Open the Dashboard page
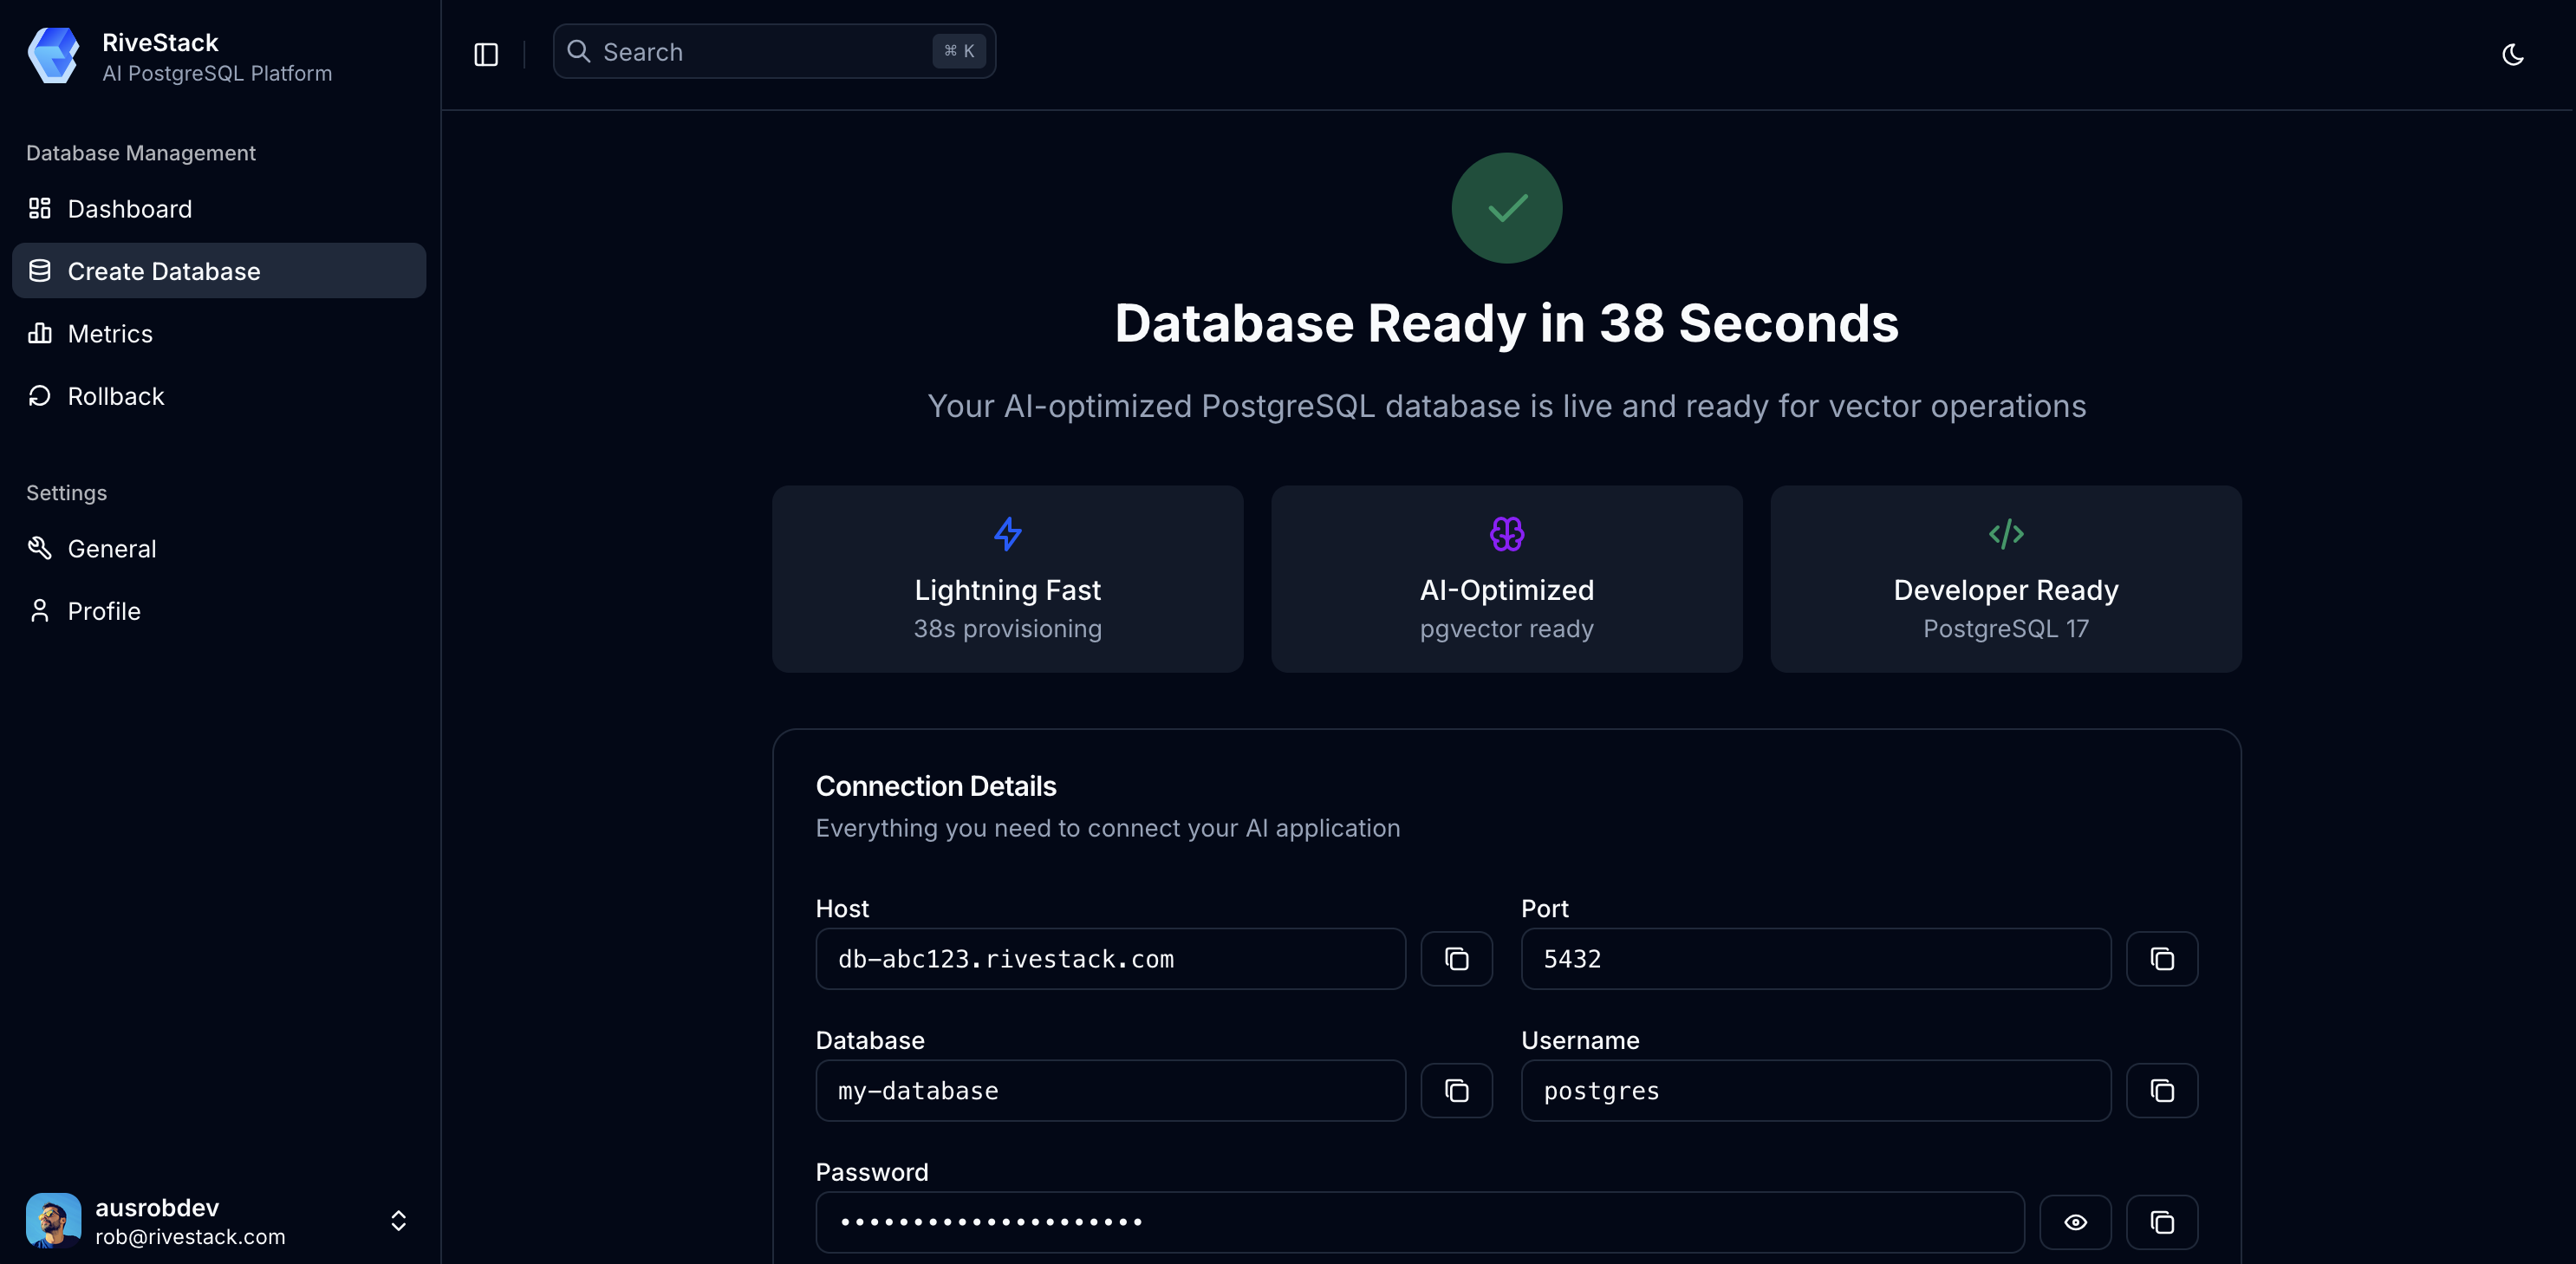This screenshot has height=1264, width=2576. point(219,208)
